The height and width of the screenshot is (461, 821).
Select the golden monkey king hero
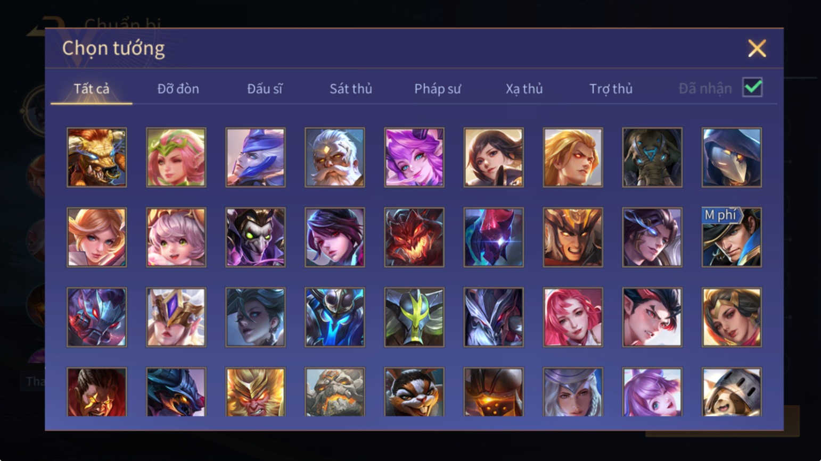click(x=256, y=392)
